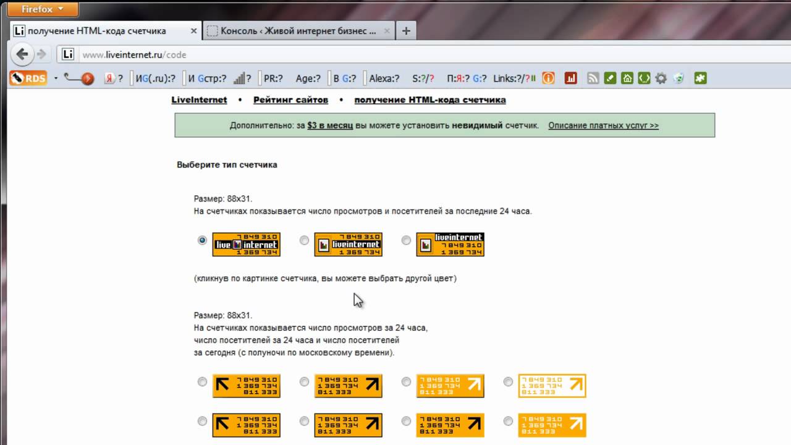Viewport: 791px width, 445px height.
Task: Close the Консоль tab
Action: click(x=387, y=30)
